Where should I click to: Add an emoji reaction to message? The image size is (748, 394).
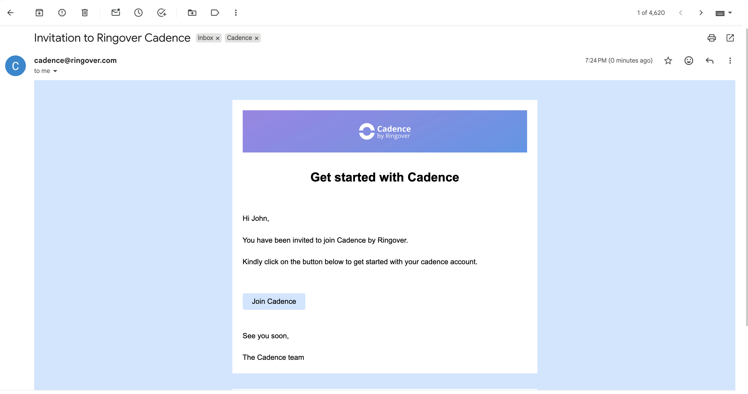click(x=689, y=61)
